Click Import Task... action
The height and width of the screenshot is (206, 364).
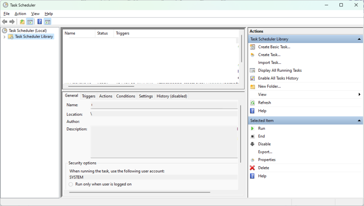tap(269, 63)
